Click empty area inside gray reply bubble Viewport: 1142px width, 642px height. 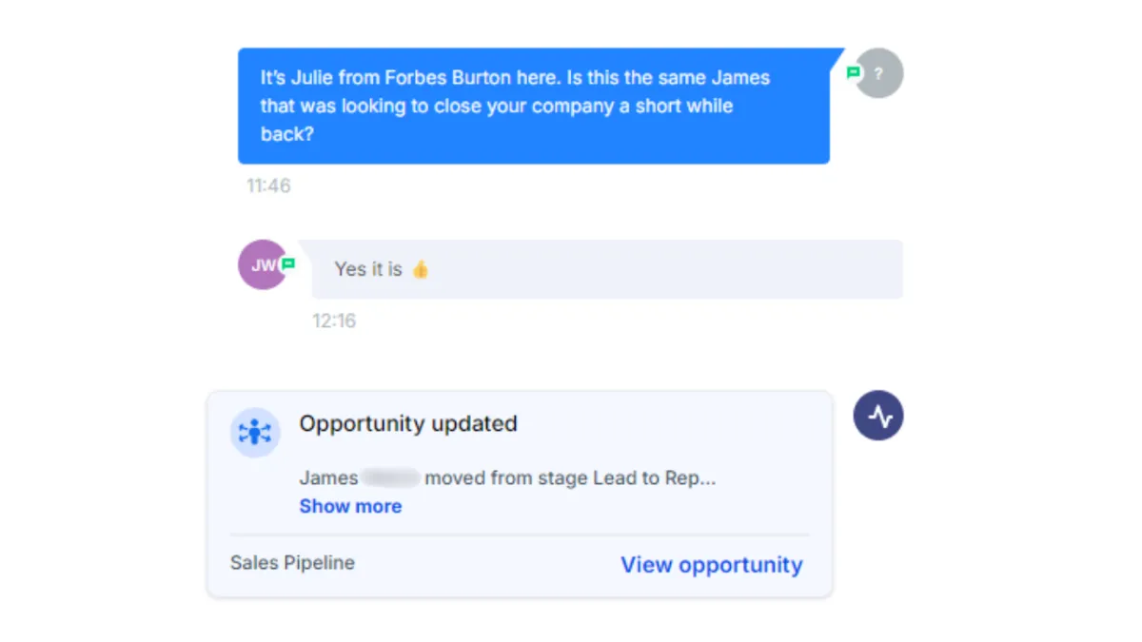tap(666, 269)
